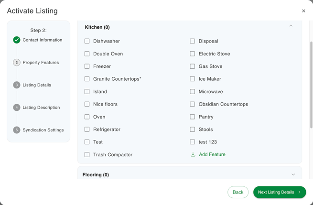Image resolution: width=313 pixels, height=205 pixels.
Task: Jump to Listing Description step
Action: pyautogui.click(x=41, y=108)
